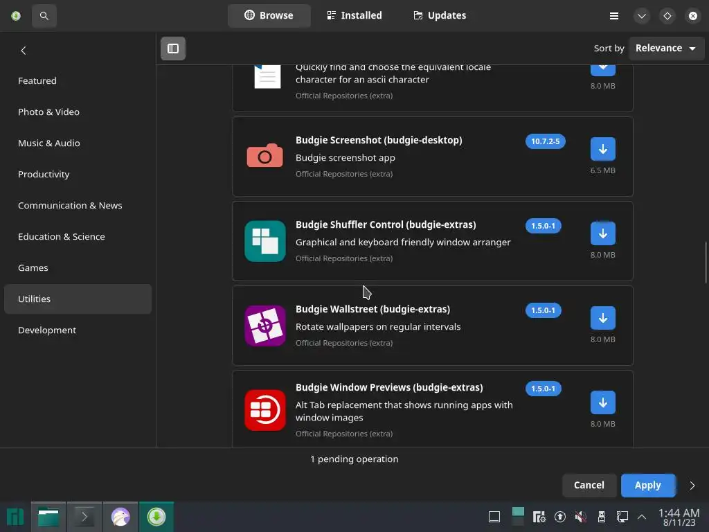Select Productivity category

pos(78,174)
